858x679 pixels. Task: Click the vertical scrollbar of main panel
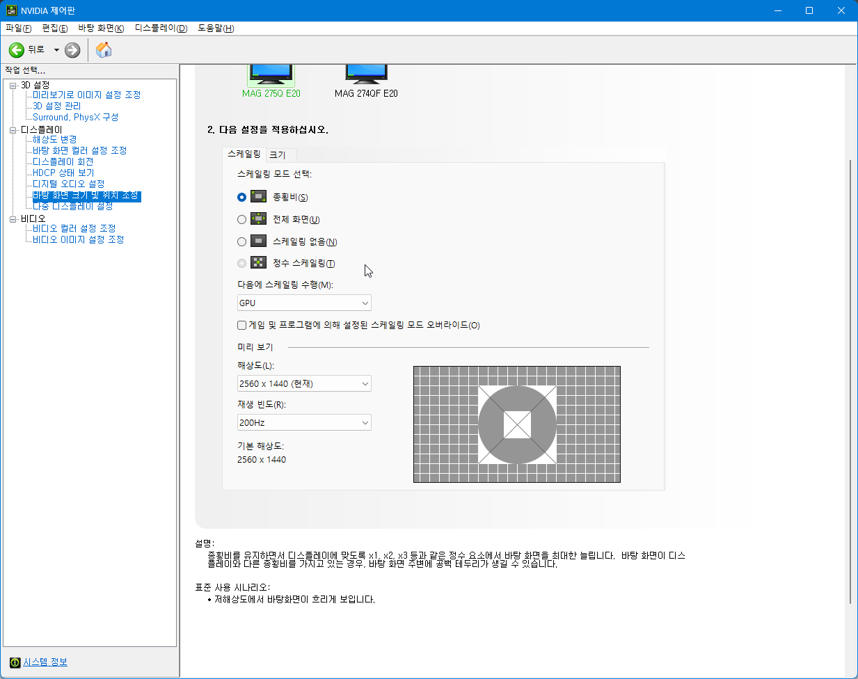pyautogui.click(x=850, y=381)
